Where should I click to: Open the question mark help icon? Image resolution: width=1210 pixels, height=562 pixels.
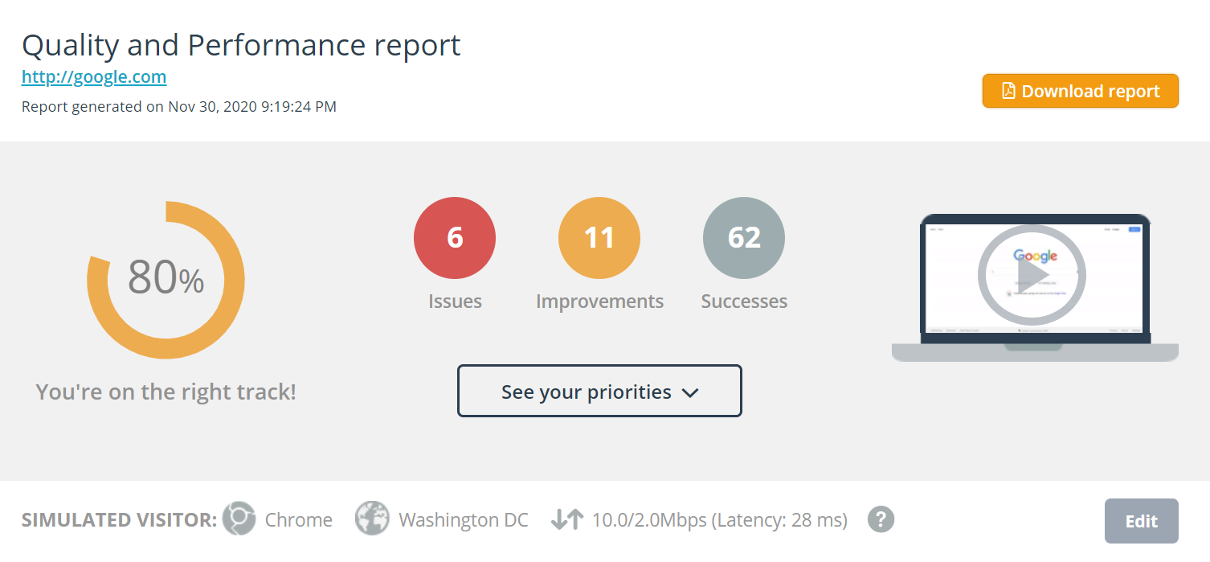(x=881, y=519)
